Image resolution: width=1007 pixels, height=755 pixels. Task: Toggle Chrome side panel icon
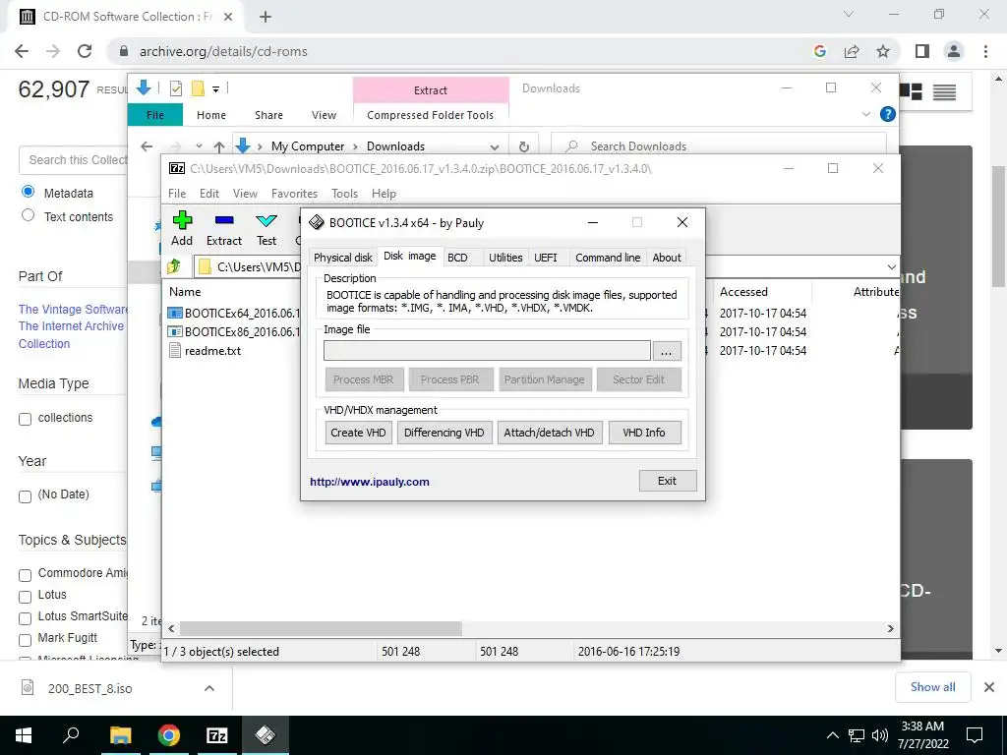[x=922, y=51]
